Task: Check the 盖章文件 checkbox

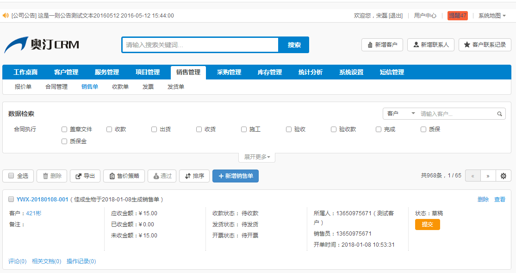Action: 64,129
